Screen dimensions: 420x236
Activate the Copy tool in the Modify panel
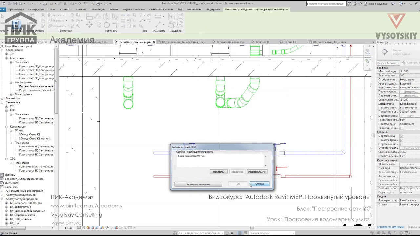point(98,25)
